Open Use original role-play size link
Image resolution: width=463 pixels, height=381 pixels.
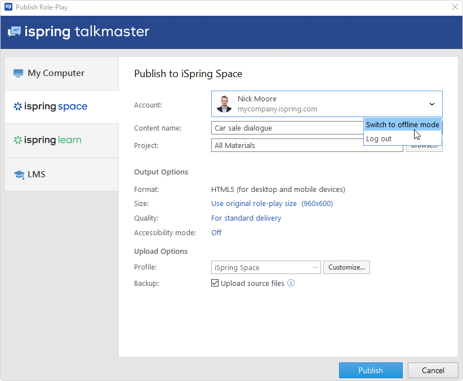click(254, 203)
